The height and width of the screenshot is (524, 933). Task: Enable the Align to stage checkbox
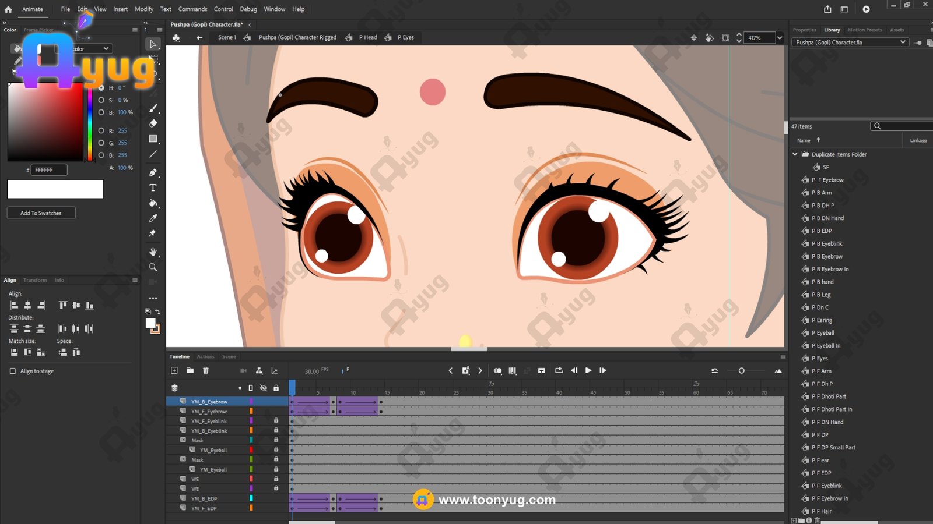13,371
